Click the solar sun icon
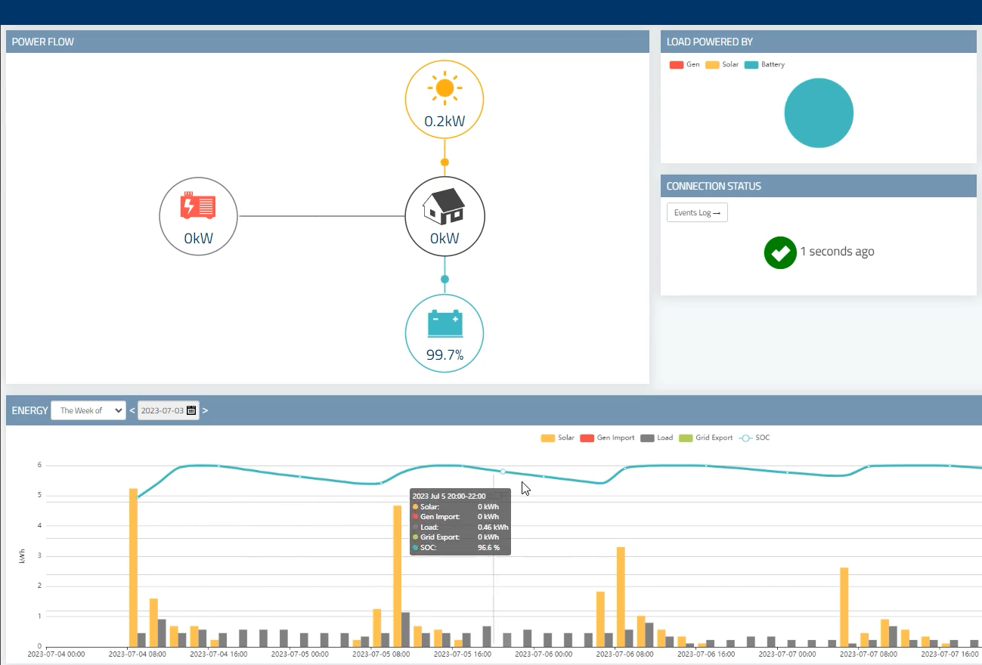982x665 pixels. tap(445, 88)
